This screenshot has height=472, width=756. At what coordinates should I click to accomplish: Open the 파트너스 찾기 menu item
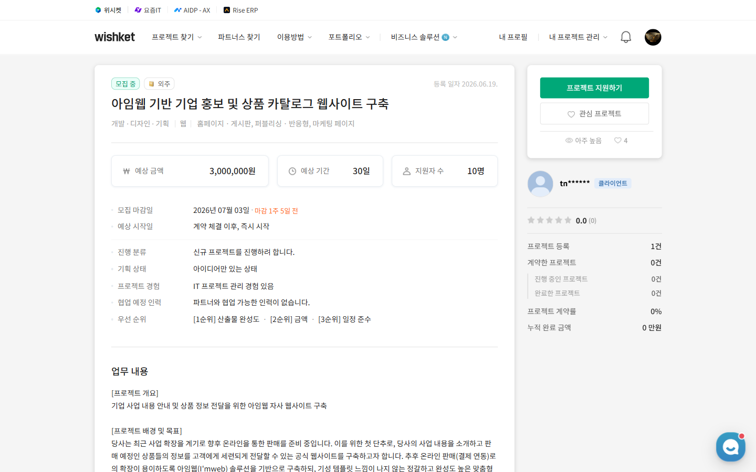pyautogui.click(x=239, y=37)
